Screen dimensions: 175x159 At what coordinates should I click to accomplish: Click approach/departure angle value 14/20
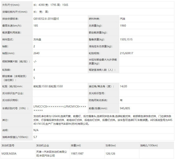click(x=124, y=86)
